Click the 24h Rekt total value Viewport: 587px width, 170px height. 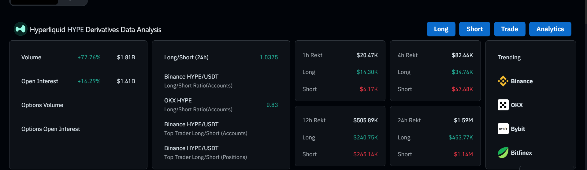(x=463, y=120)
